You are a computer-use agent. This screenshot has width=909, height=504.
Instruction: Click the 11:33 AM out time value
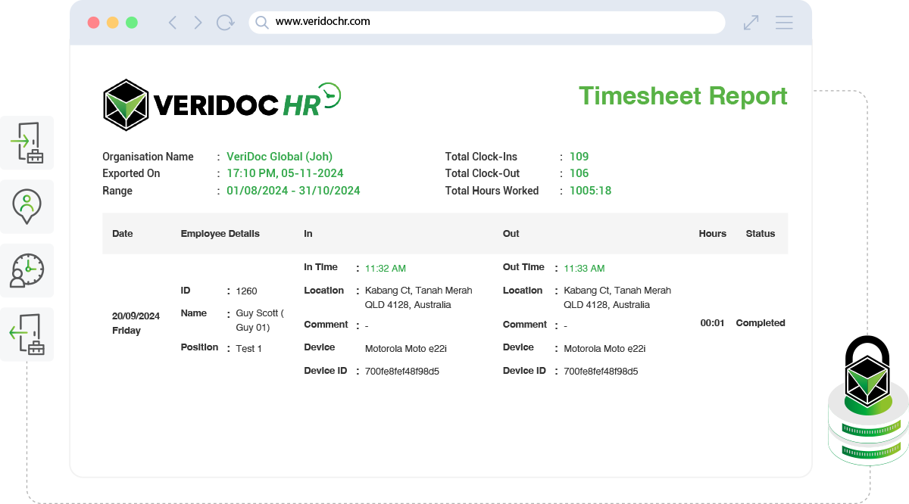584,269
